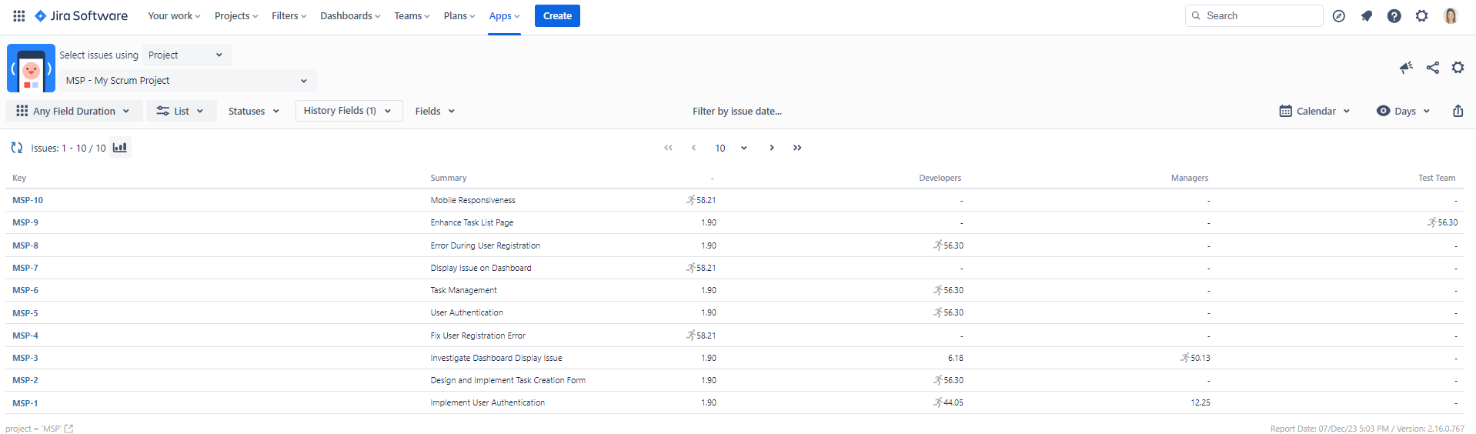Screen dimensions: 1476x434
Task: Open the Dashboards menu
Action: pos(350,15)
